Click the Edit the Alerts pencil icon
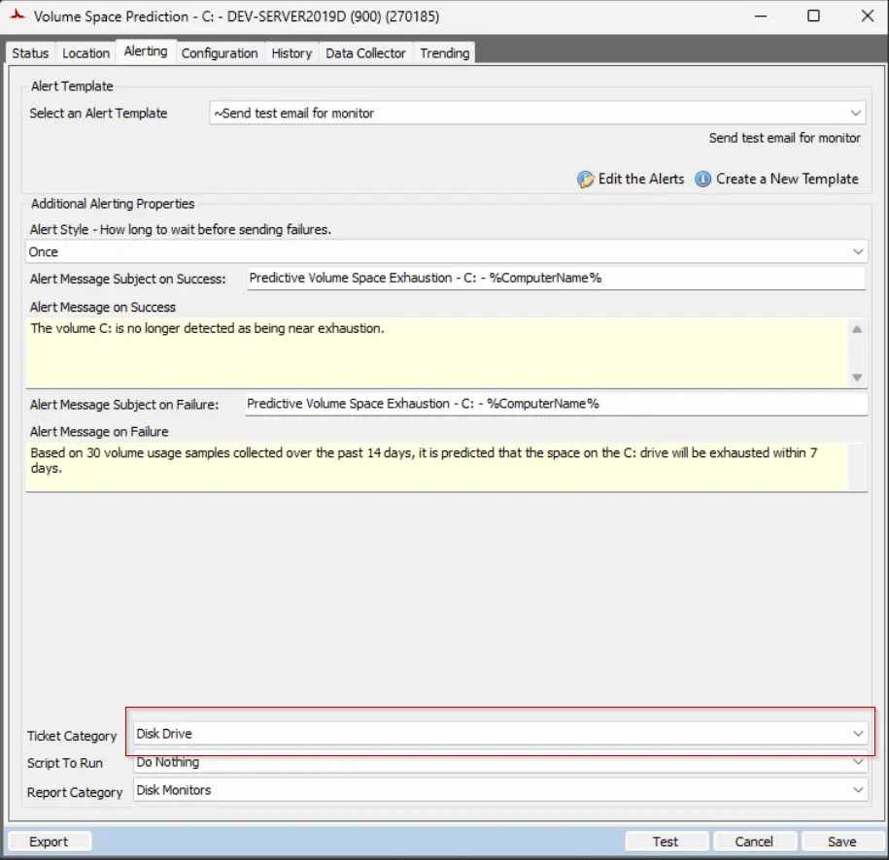The image size is (889, 860). 585,179
